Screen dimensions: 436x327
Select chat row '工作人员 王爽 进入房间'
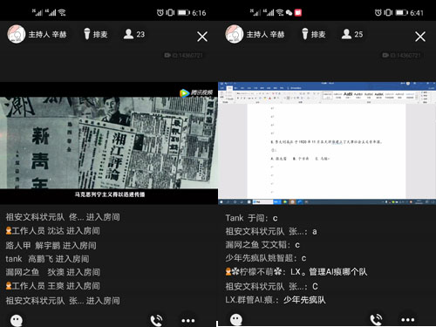(x=52, y=286)
